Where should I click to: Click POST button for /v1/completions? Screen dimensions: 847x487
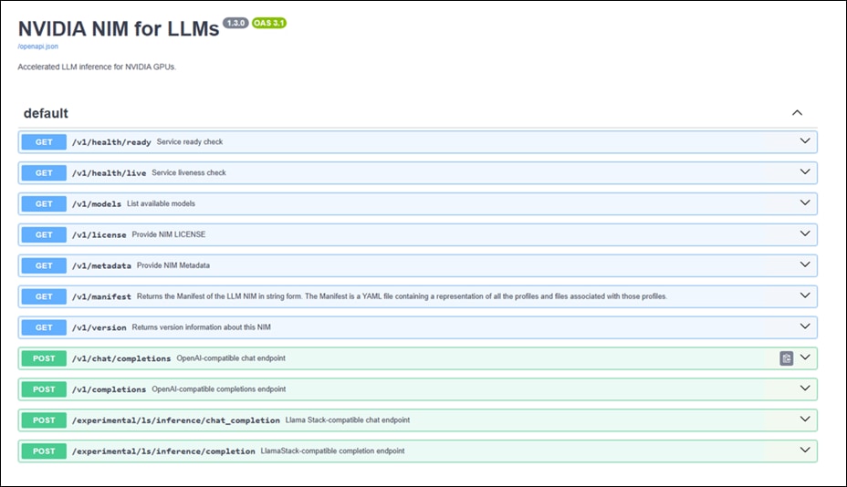click(x=44, y=389)
